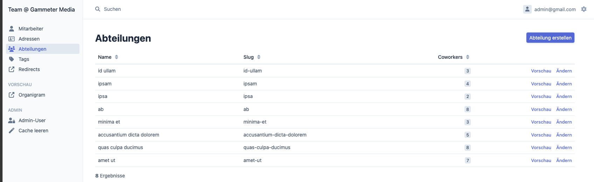This screenshot has width=594, height=182.
Task: Click the Cache leeren brush icon
Action: point(12,131)
